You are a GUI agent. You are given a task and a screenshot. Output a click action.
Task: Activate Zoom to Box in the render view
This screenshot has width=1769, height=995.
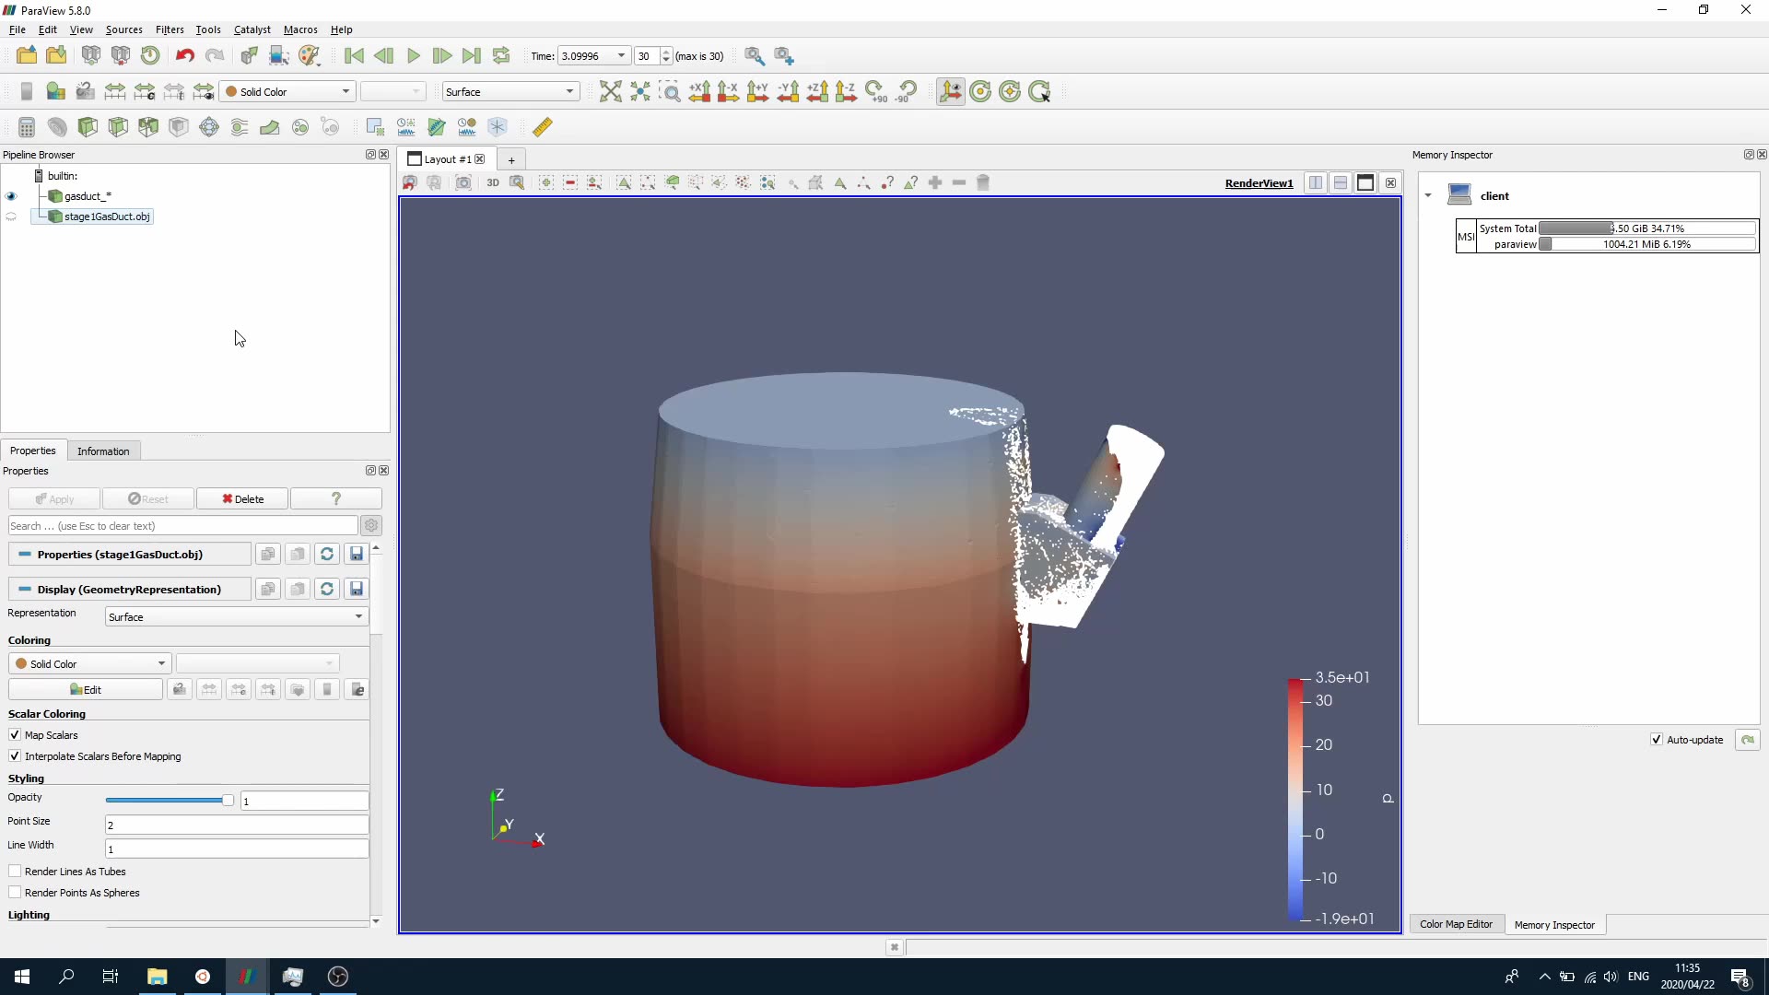coord(670,91)
